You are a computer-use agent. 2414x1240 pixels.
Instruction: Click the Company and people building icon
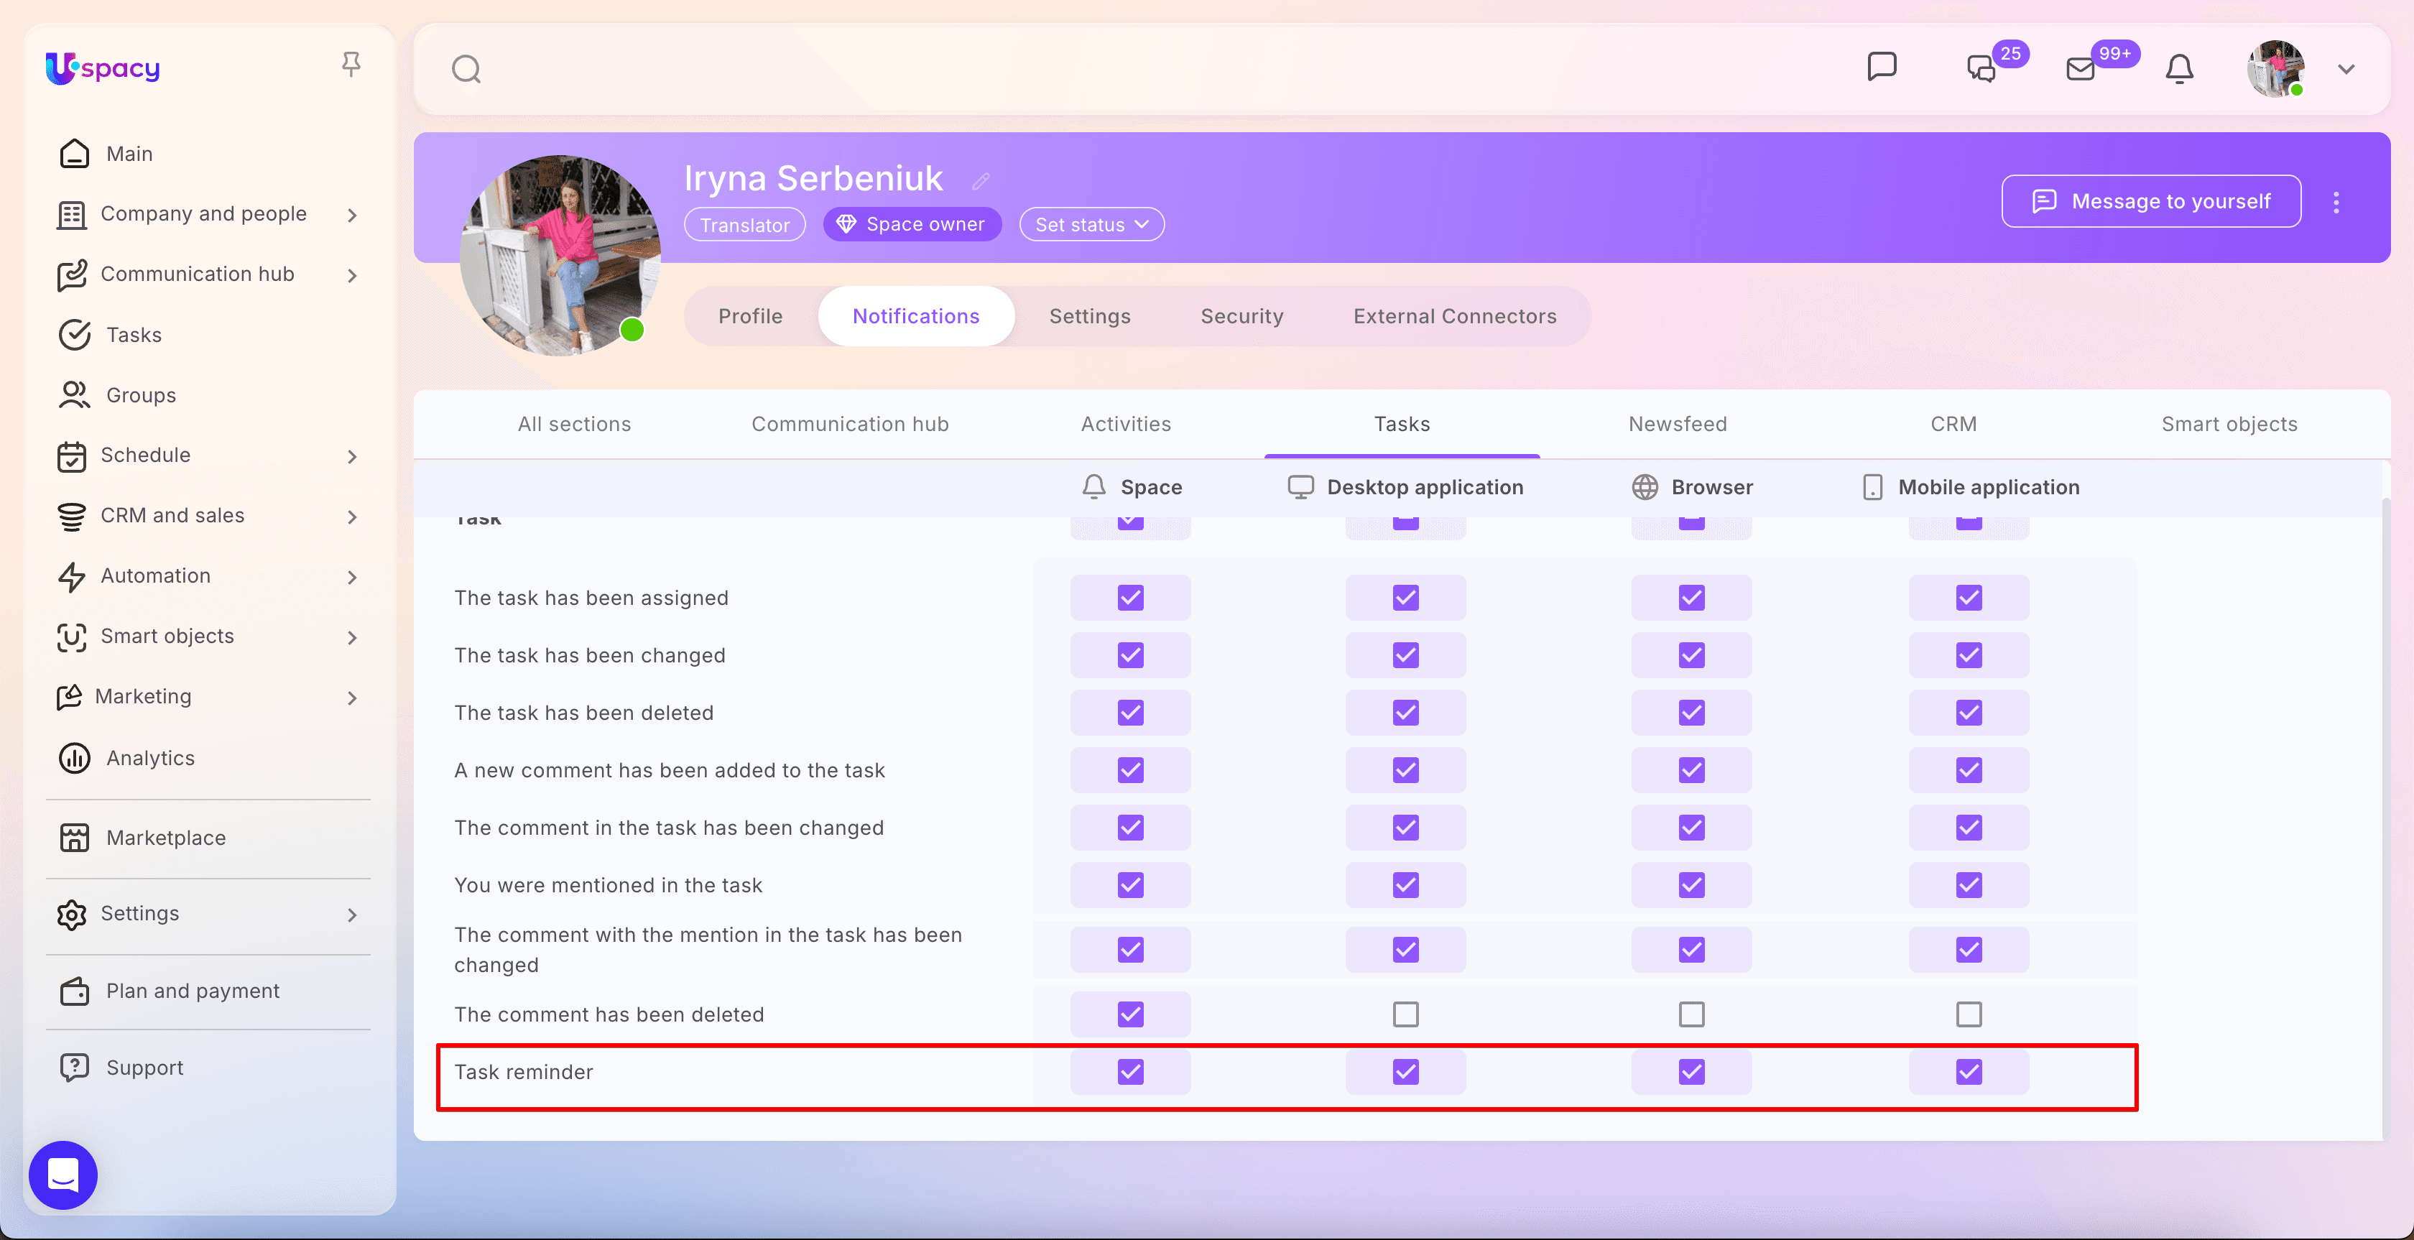point(71,215)
